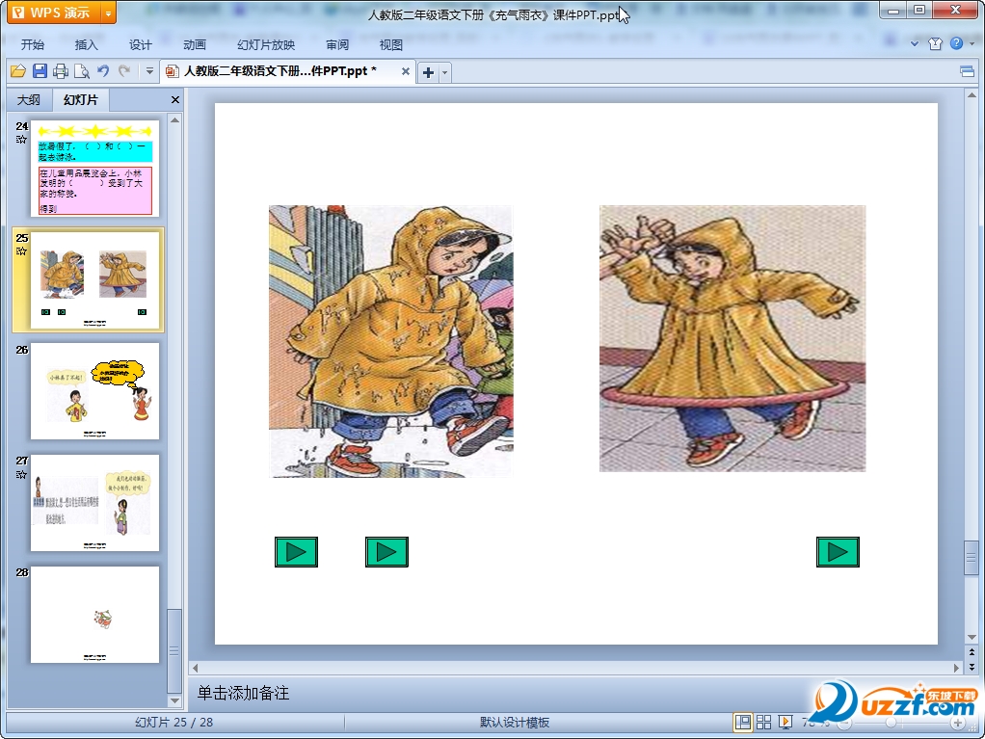Switch to the 幻灯片 thumbnails tab
985x739 pixels.
pos(81,100)
